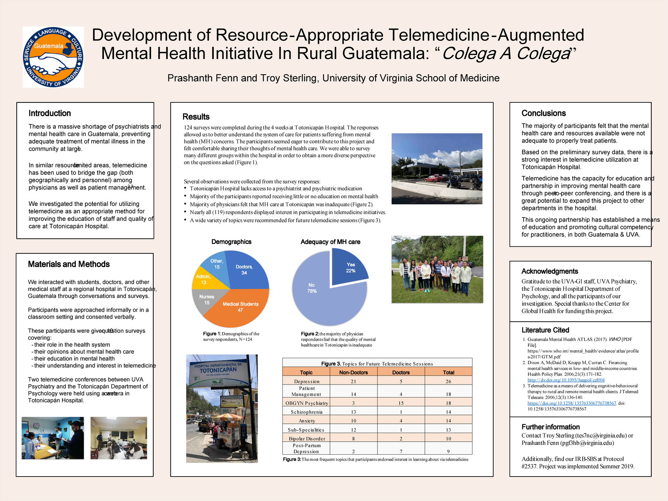
Task: Click the UVA Guatemala handshake logo
Action: 53,57
